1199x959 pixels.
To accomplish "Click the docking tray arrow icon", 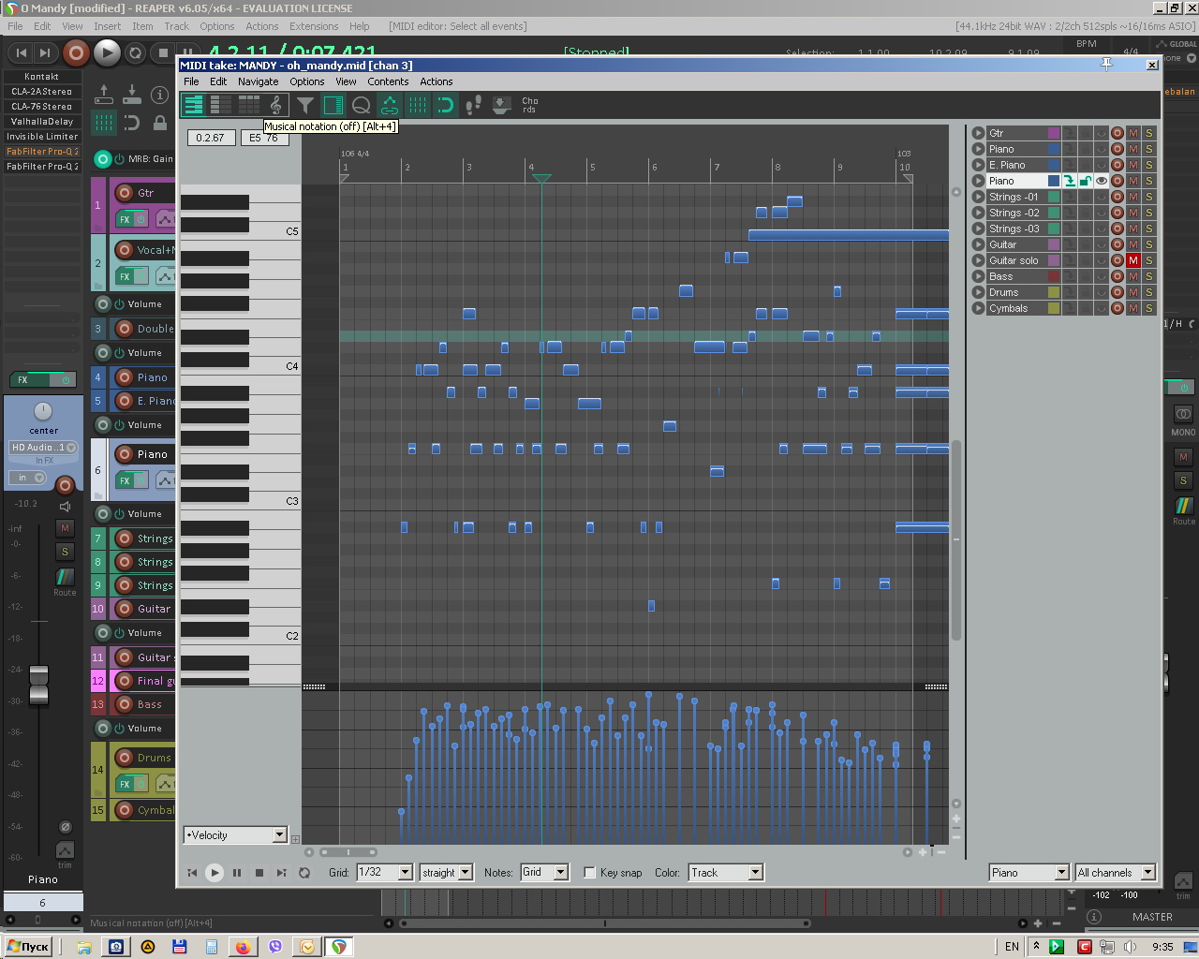I will 501,105.
